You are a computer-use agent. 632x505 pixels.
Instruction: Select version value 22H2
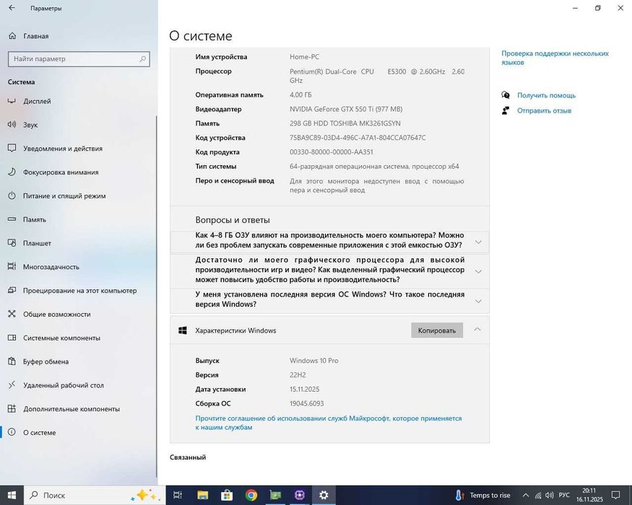pyautogui.click(x=298, y=375)
